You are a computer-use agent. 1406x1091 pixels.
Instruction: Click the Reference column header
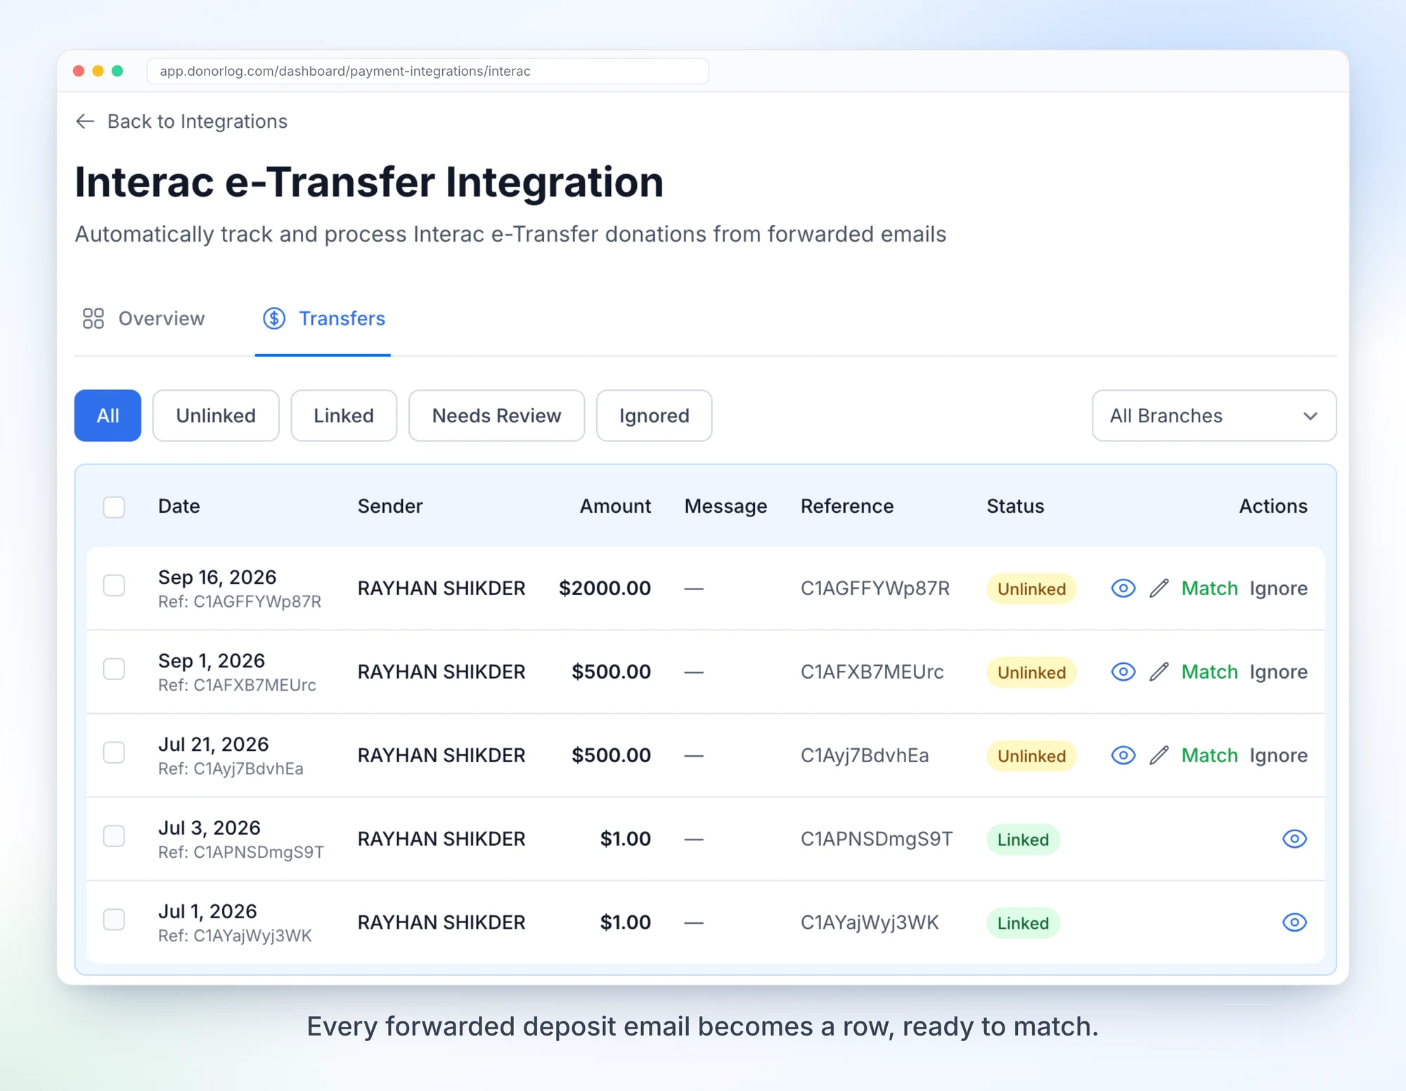point(847,507)
